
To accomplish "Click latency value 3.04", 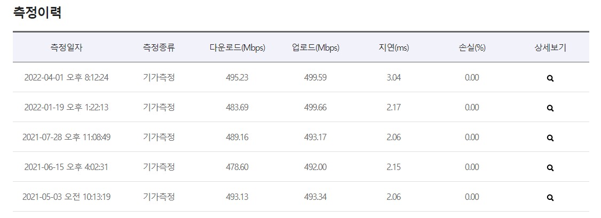I will [x=393, y=77].
